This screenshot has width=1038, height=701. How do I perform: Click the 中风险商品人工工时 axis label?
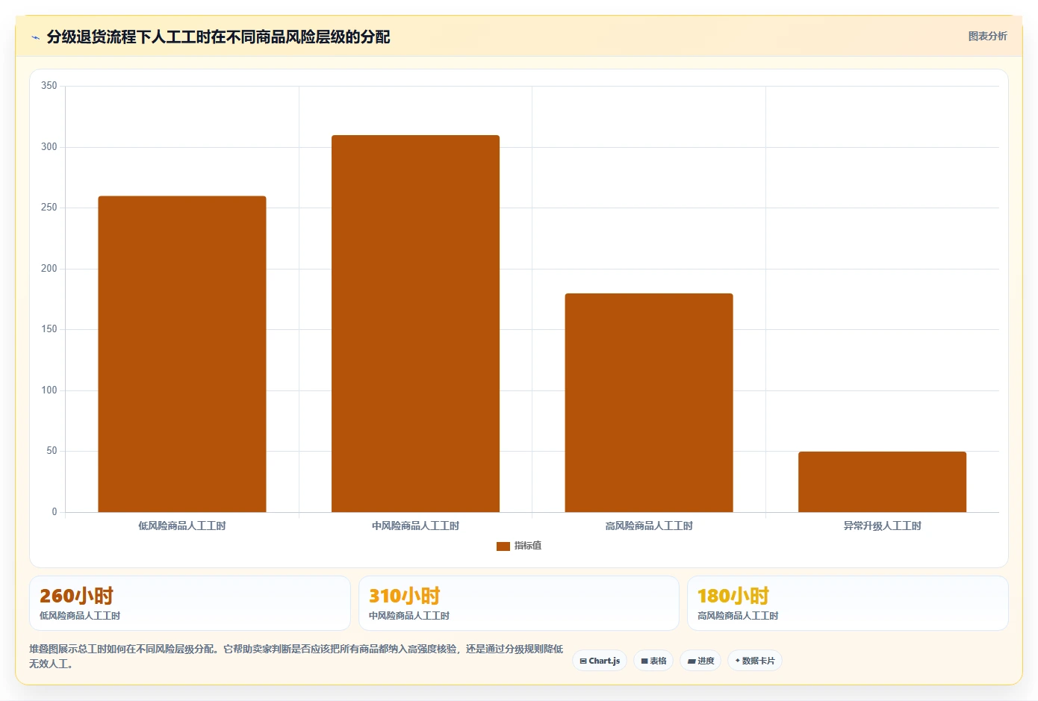415,526
